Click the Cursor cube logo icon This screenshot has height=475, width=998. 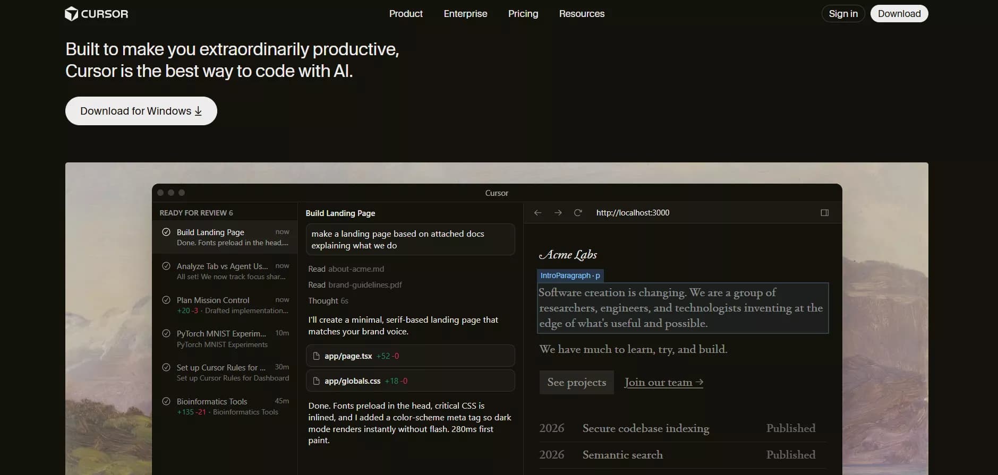coord(71,14)
